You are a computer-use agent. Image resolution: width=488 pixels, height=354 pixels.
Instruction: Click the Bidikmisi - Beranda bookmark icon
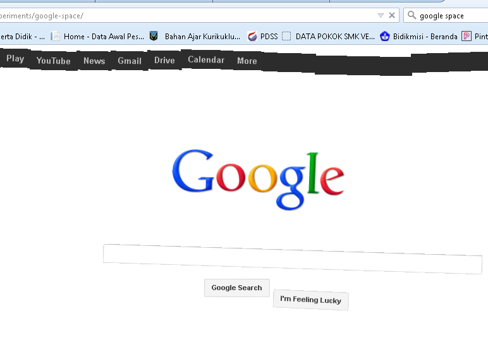pyautogui.click(x=385, y=37)
